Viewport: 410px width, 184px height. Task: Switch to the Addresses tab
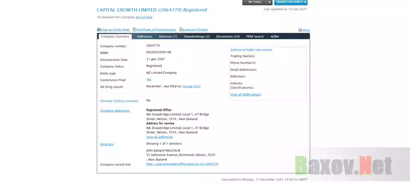[144, 37]
